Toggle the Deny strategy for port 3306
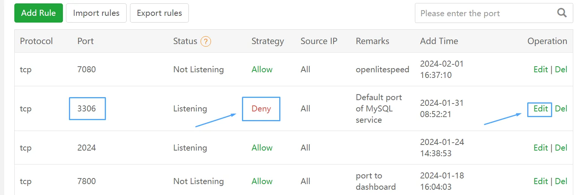Viewport: 577px width, 195px height. [x=261, y=108]
